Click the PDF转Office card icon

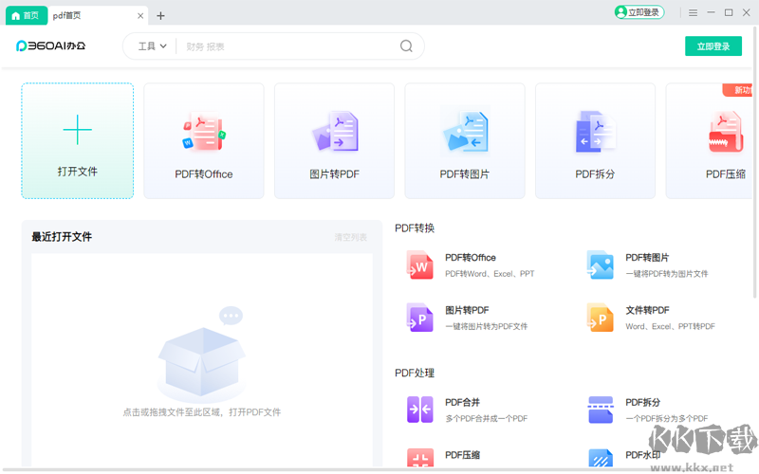point(203,134)
